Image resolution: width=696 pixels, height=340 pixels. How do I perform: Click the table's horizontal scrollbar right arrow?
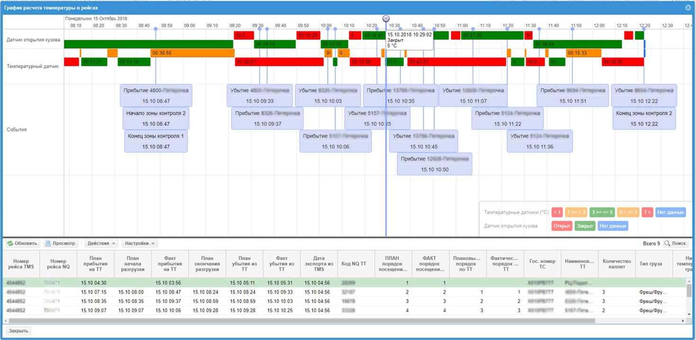(683, 321)
